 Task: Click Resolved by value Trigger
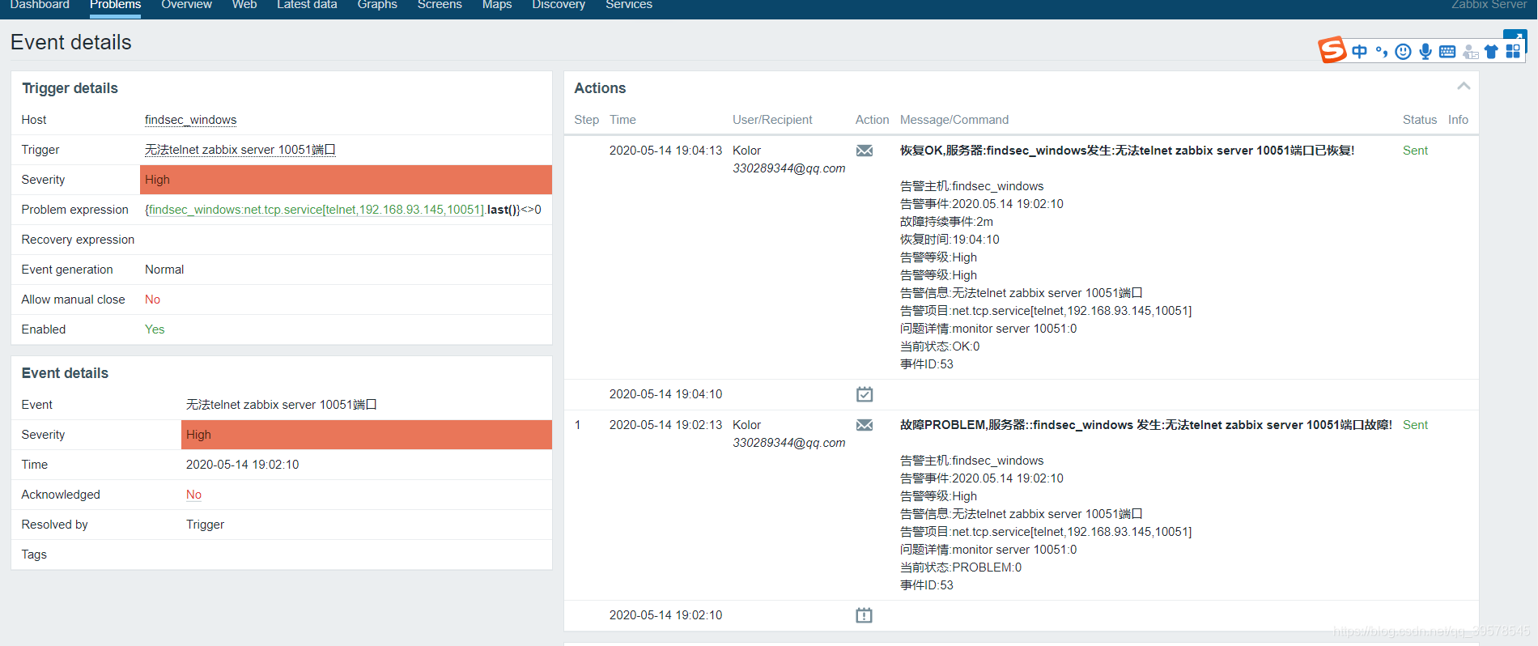click(205, 525)
